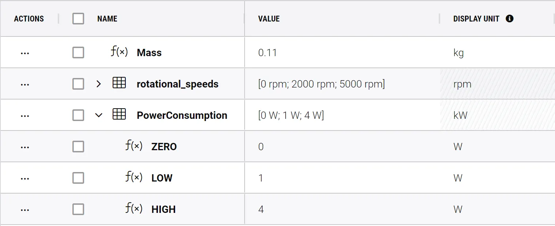Click the function icon next to Mass

[119, 52]
